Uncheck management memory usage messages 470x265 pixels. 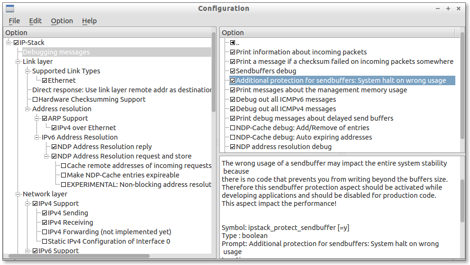[x=233, y=90]
